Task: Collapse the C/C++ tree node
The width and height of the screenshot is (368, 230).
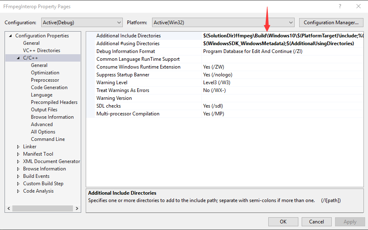Action: pyautogui.click(x=18, y=58)
